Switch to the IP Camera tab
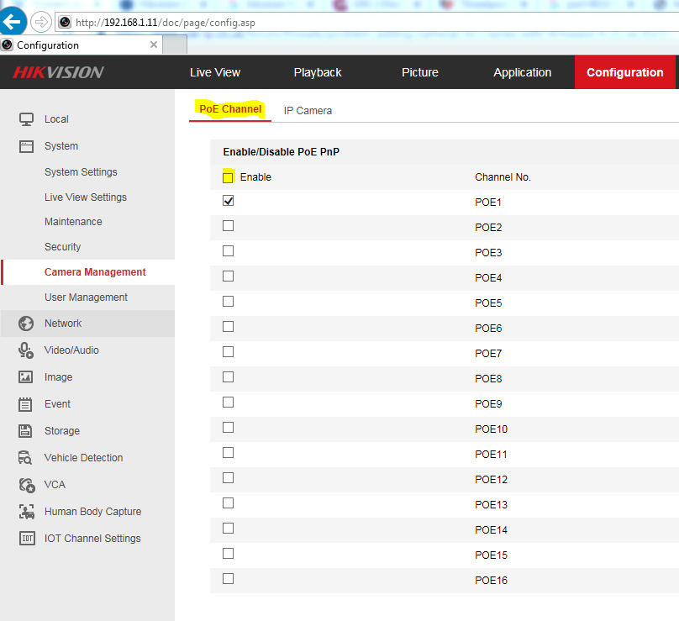This screenshot has width=679, height=621. 308,110
